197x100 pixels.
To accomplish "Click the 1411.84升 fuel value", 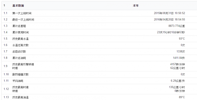I will tap(179, 58).
